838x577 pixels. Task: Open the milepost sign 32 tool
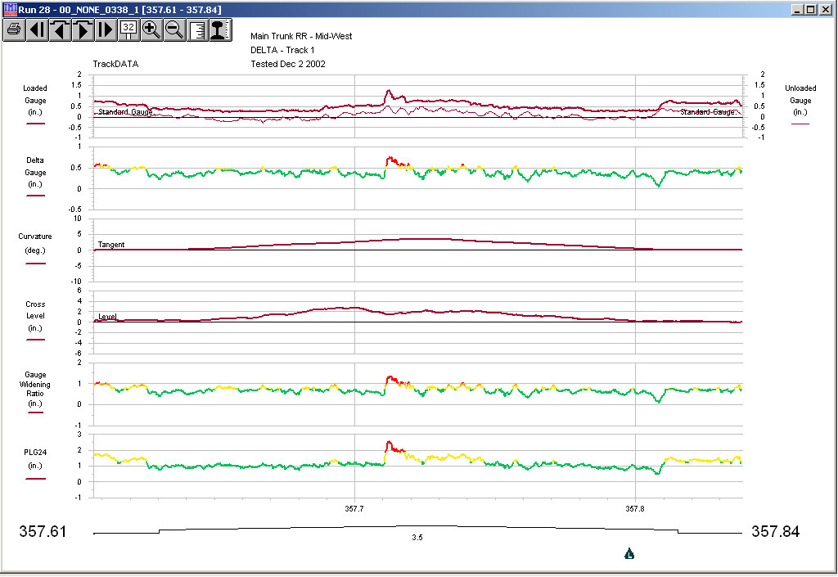tap(128, 30)
